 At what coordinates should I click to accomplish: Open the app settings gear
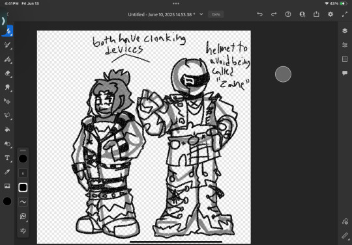click(330, 14)
